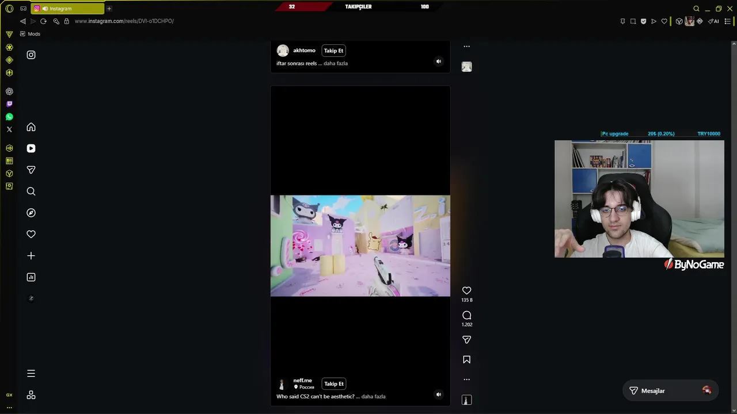Go back to the previous page
This screenshot has height=414, width=737.
(x=23, y=21)
